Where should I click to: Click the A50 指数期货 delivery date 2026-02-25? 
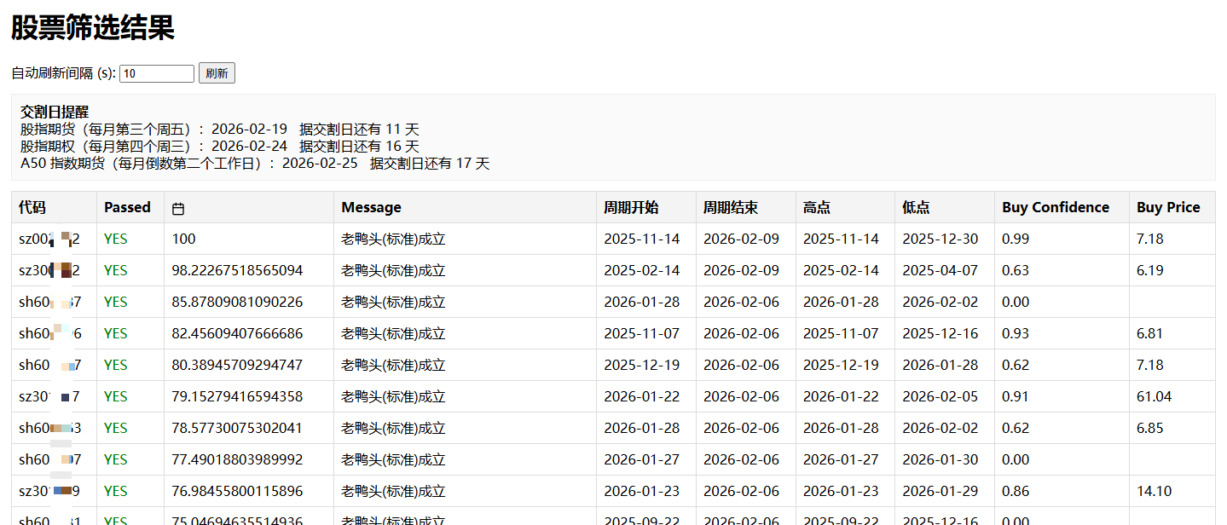[320, 163]
